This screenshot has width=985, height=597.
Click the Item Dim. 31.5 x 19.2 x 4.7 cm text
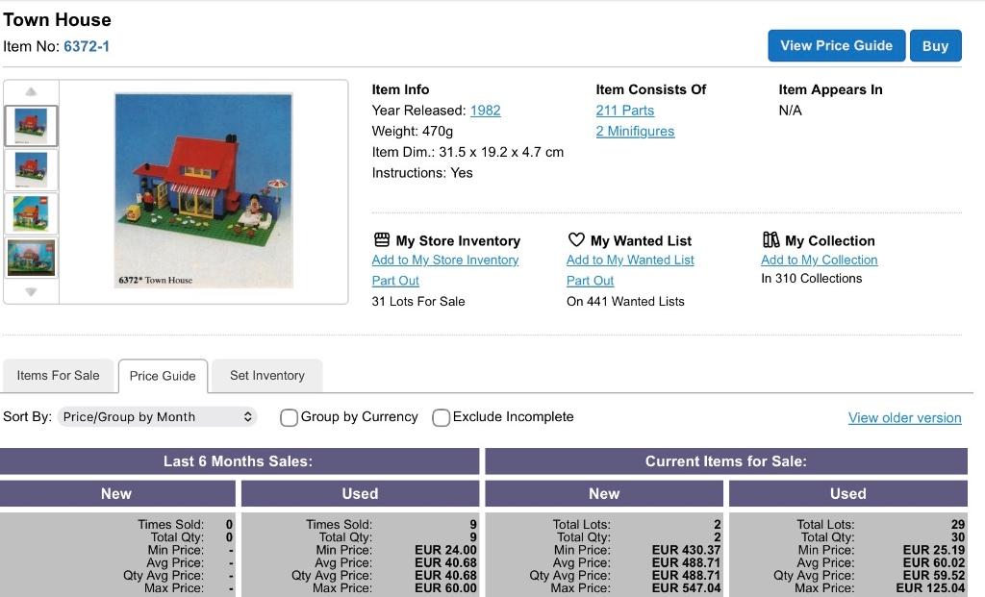[467, 152]
